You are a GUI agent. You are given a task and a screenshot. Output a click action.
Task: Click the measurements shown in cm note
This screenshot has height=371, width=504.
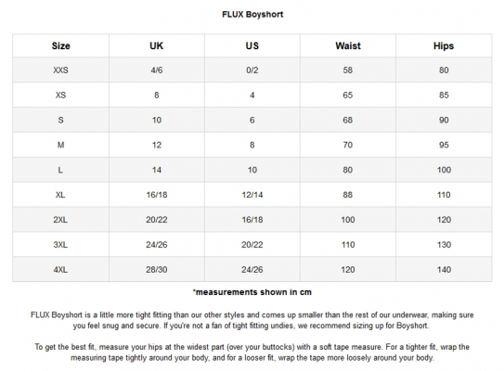(x=252, y=292)
